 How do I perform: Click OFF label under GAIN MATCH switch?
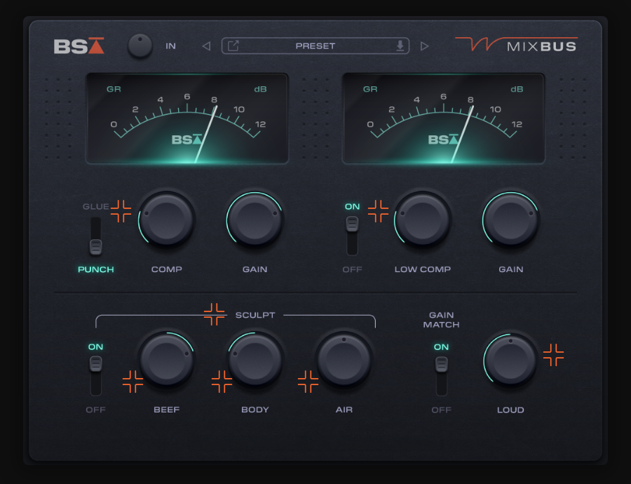coord(442,410)
